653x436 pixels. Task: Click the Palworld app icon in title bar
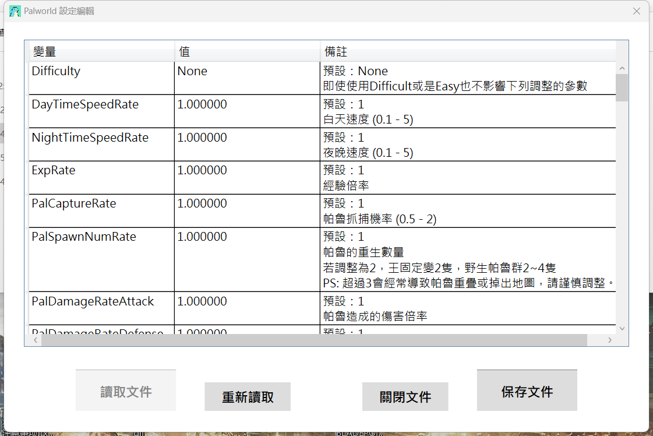(x=15, y=11)
